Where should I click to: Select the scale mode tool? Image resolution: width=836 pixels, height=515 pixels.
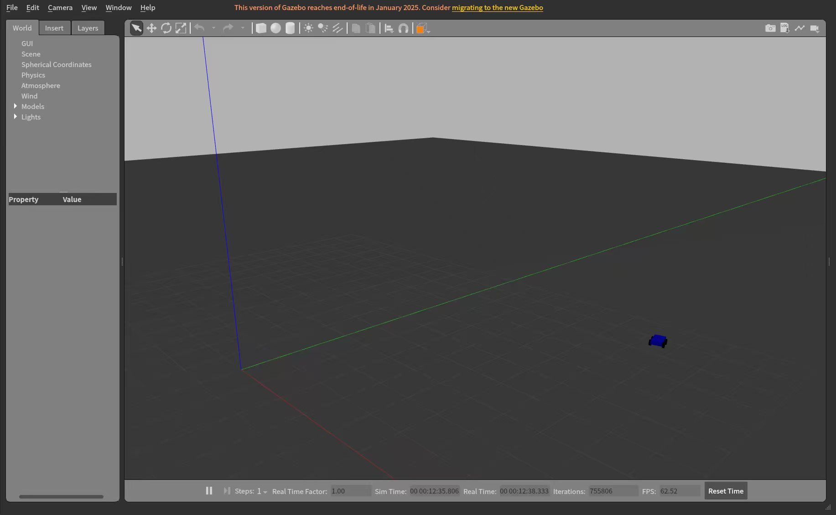(x=181, y=28)
